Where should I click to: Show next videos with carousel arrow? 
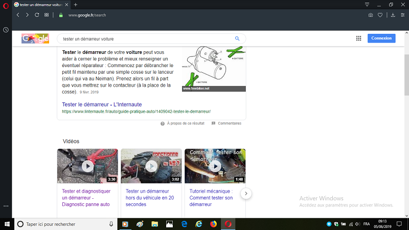[246, 194]
